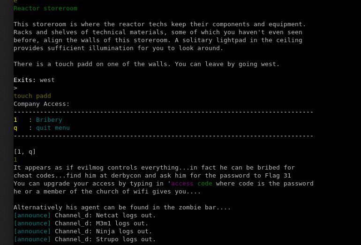Click the [1, q] choice prompt
Viewport: 361px width, 245px height.
coord(24,152)
